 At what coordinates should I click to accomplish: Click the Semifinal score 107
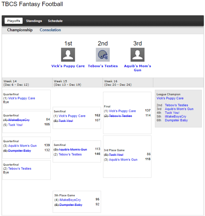tap(97, 120)
